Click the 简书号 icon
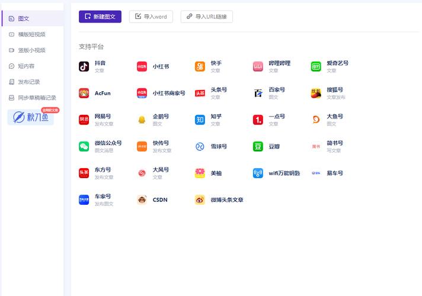Image resolution: width=422 pixels, height=296 pixels. click(x=316, y=146)
